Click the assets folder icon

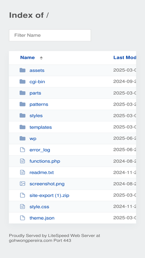click(x=22, y=70)
